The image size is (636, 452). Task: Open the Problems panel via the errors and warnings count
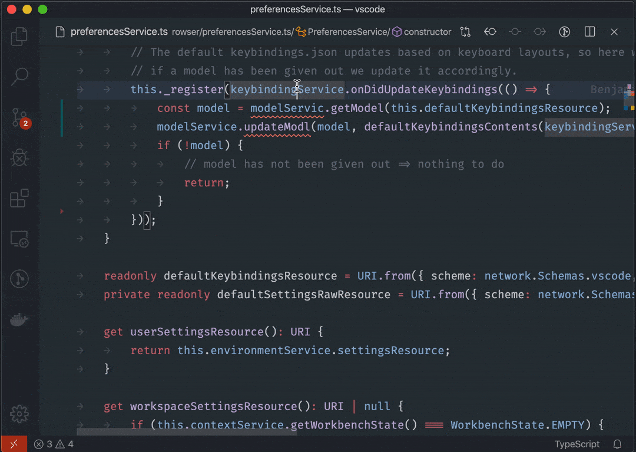click(x=53, y=444)
